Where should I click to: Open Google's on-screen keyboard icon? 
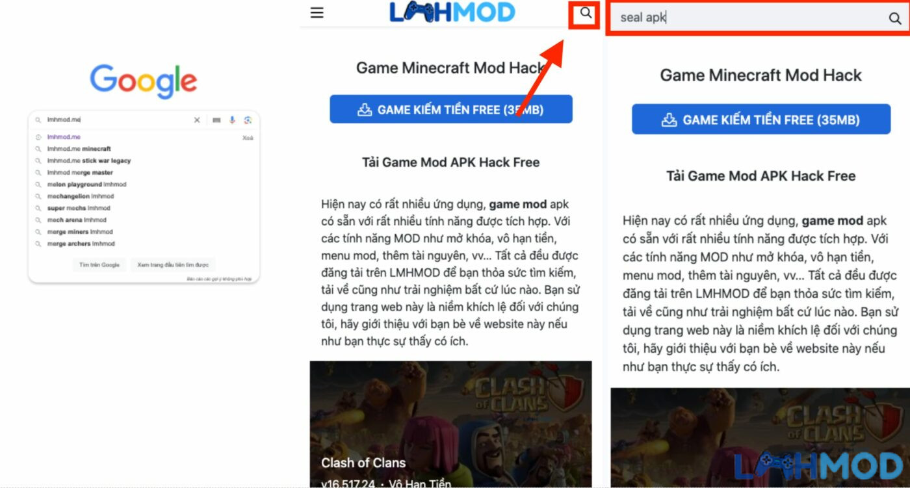point(216,120)
